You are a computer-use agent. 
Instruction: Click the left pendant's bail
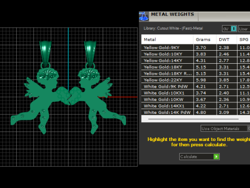[45, 53]
